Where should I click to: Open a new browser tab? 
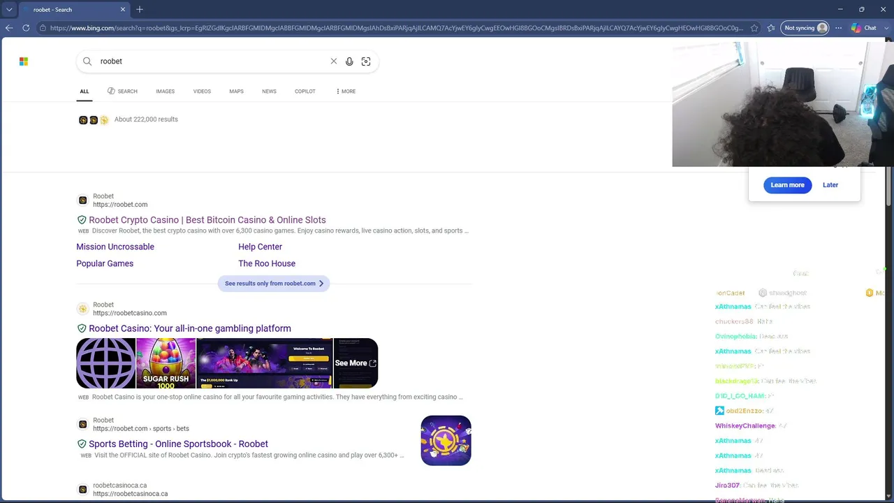point(140,10)
